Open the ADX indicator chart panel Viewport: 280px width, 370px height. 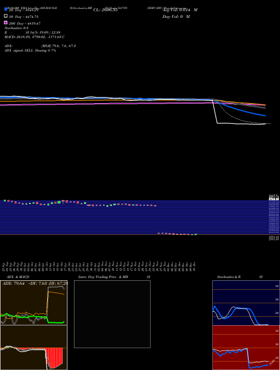coord(34,303)
